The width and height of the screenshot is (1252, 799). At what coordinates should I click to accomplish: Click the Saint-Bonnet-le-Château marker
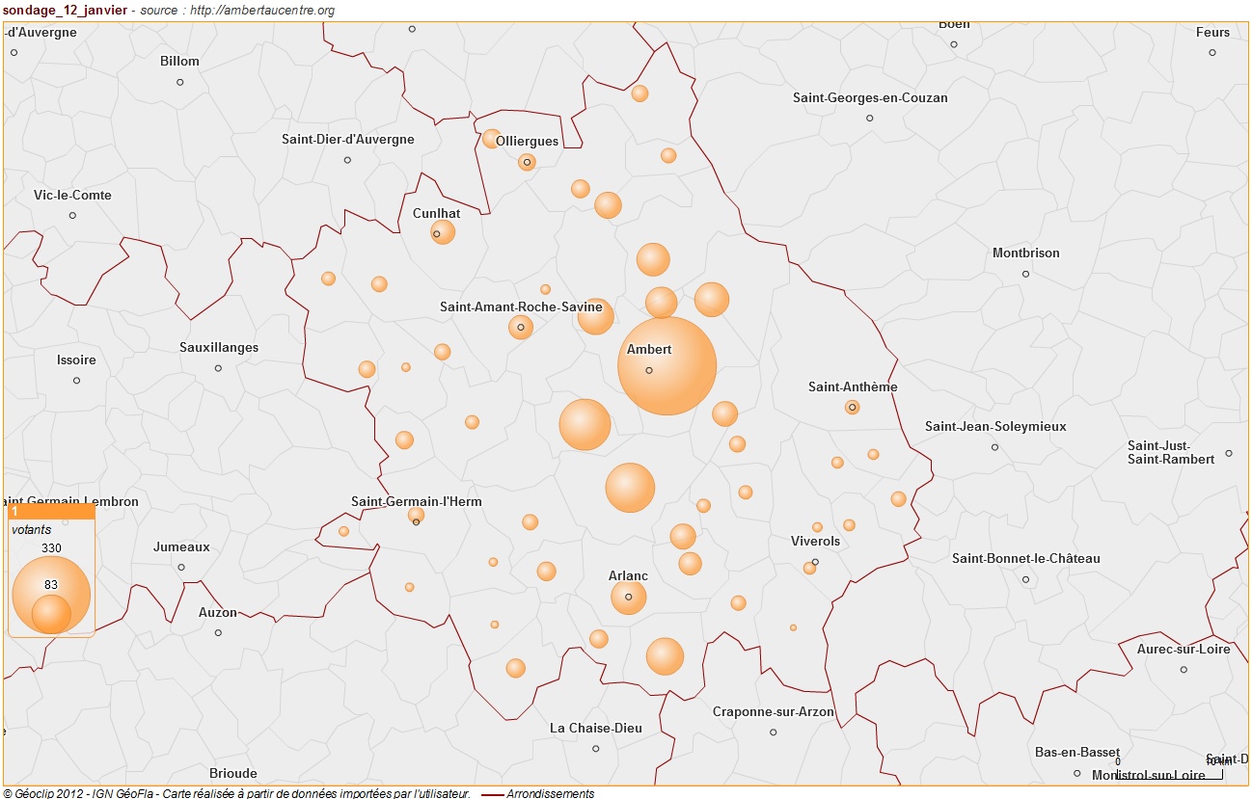tap(1025, 579)
